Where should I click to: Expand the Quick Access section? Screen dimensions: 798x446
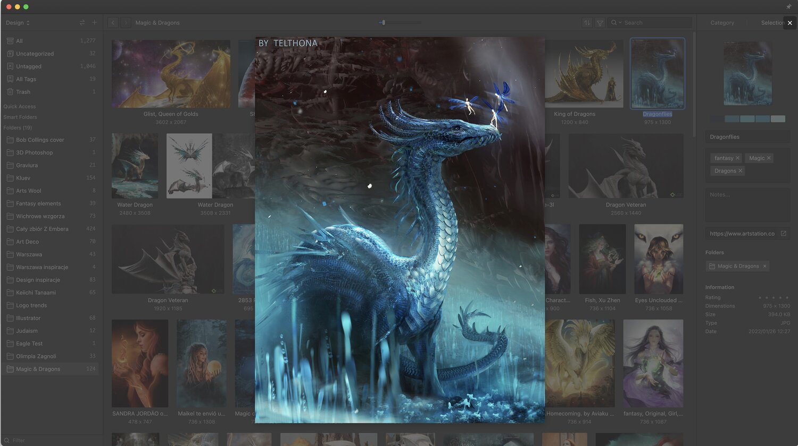(20, 107)
